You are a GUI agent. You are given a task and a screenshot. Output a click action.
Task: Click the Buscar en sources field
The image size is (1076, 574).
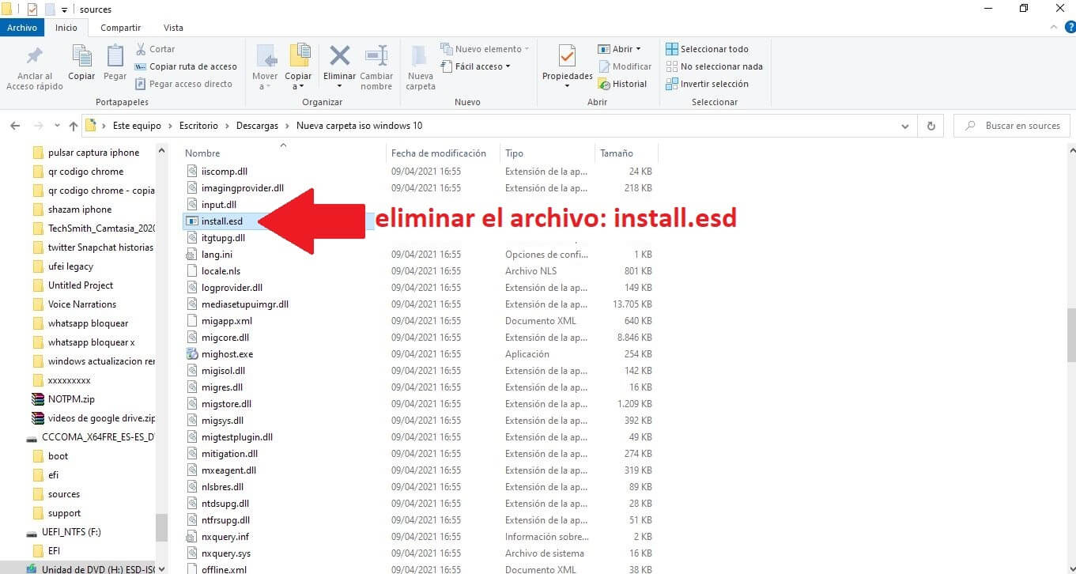pos(1012,126)
